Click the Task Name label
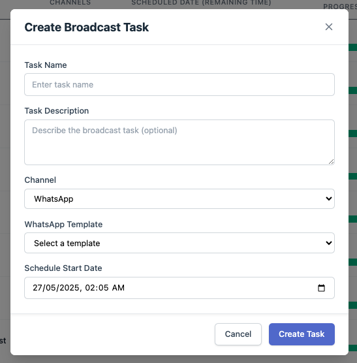 click(46, 65)
